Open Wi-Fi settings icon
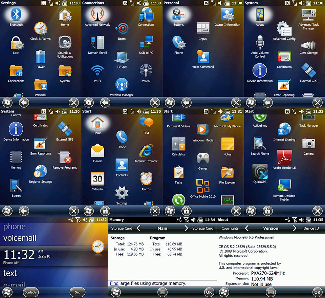Screen dimensions: 325x298 97,70
